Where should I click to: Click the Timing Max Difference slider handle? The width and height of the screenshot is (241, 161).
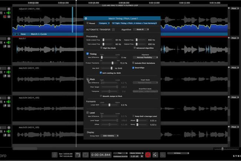102,57
